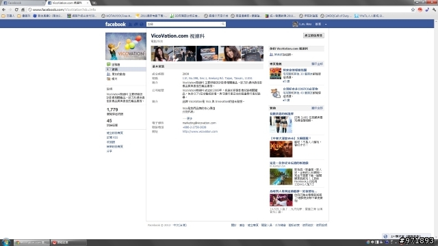Open the last sponsored ad pink image
438x246 pixels.
(281, 200)
